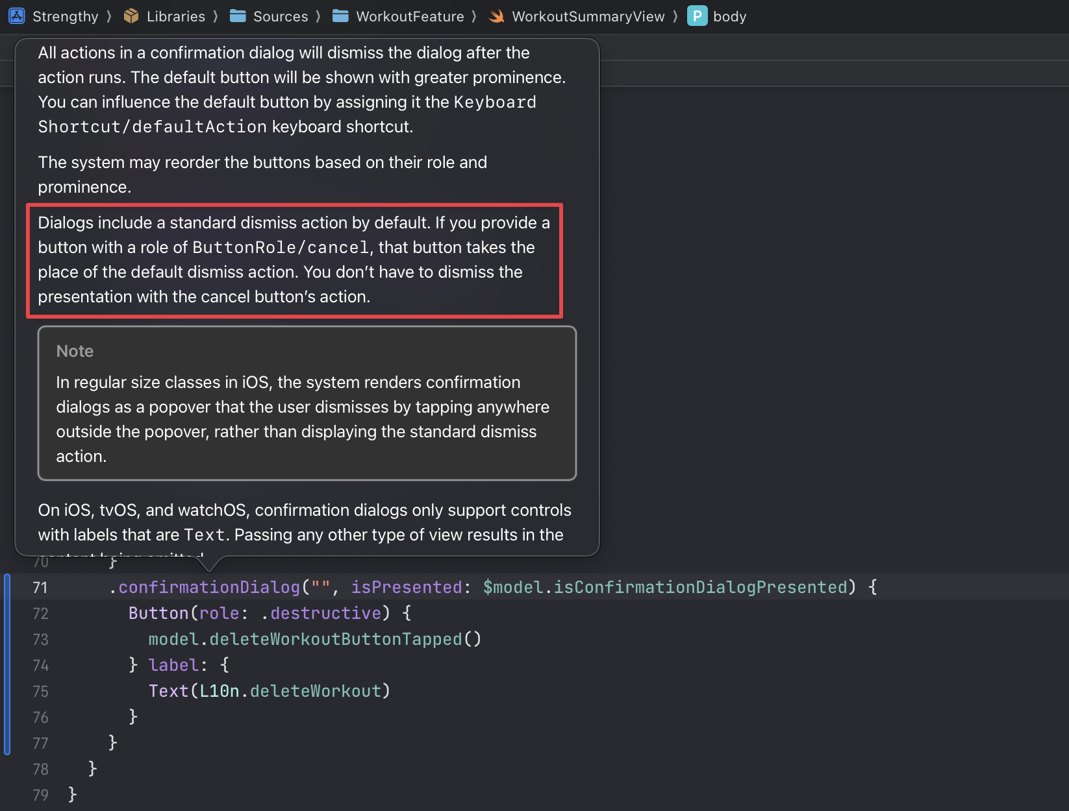Click the Strengthy project icon in breadcrumb
The width and height of the screenshot is (1069, 811).
point(16,16)
